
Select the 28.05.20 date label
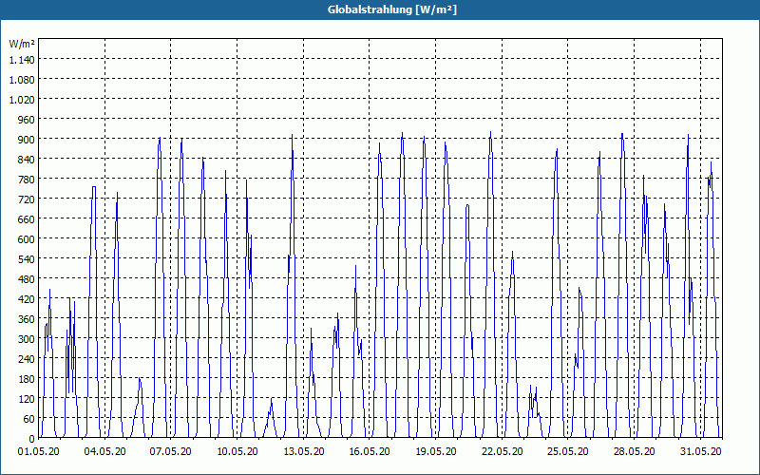634,452
